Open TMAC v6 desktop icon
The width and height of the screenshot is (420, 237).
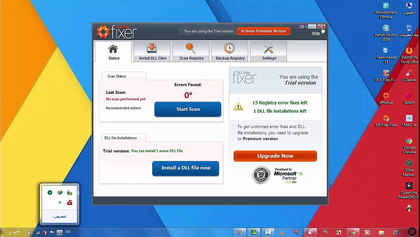409,120
